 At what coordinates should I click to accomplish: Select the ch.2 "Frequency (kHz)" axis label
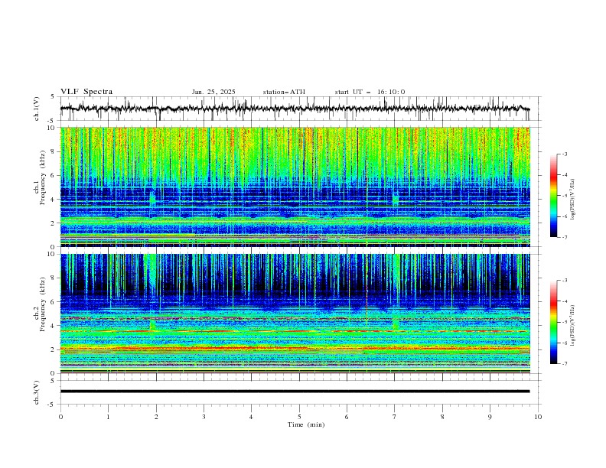tap(42, 304)
